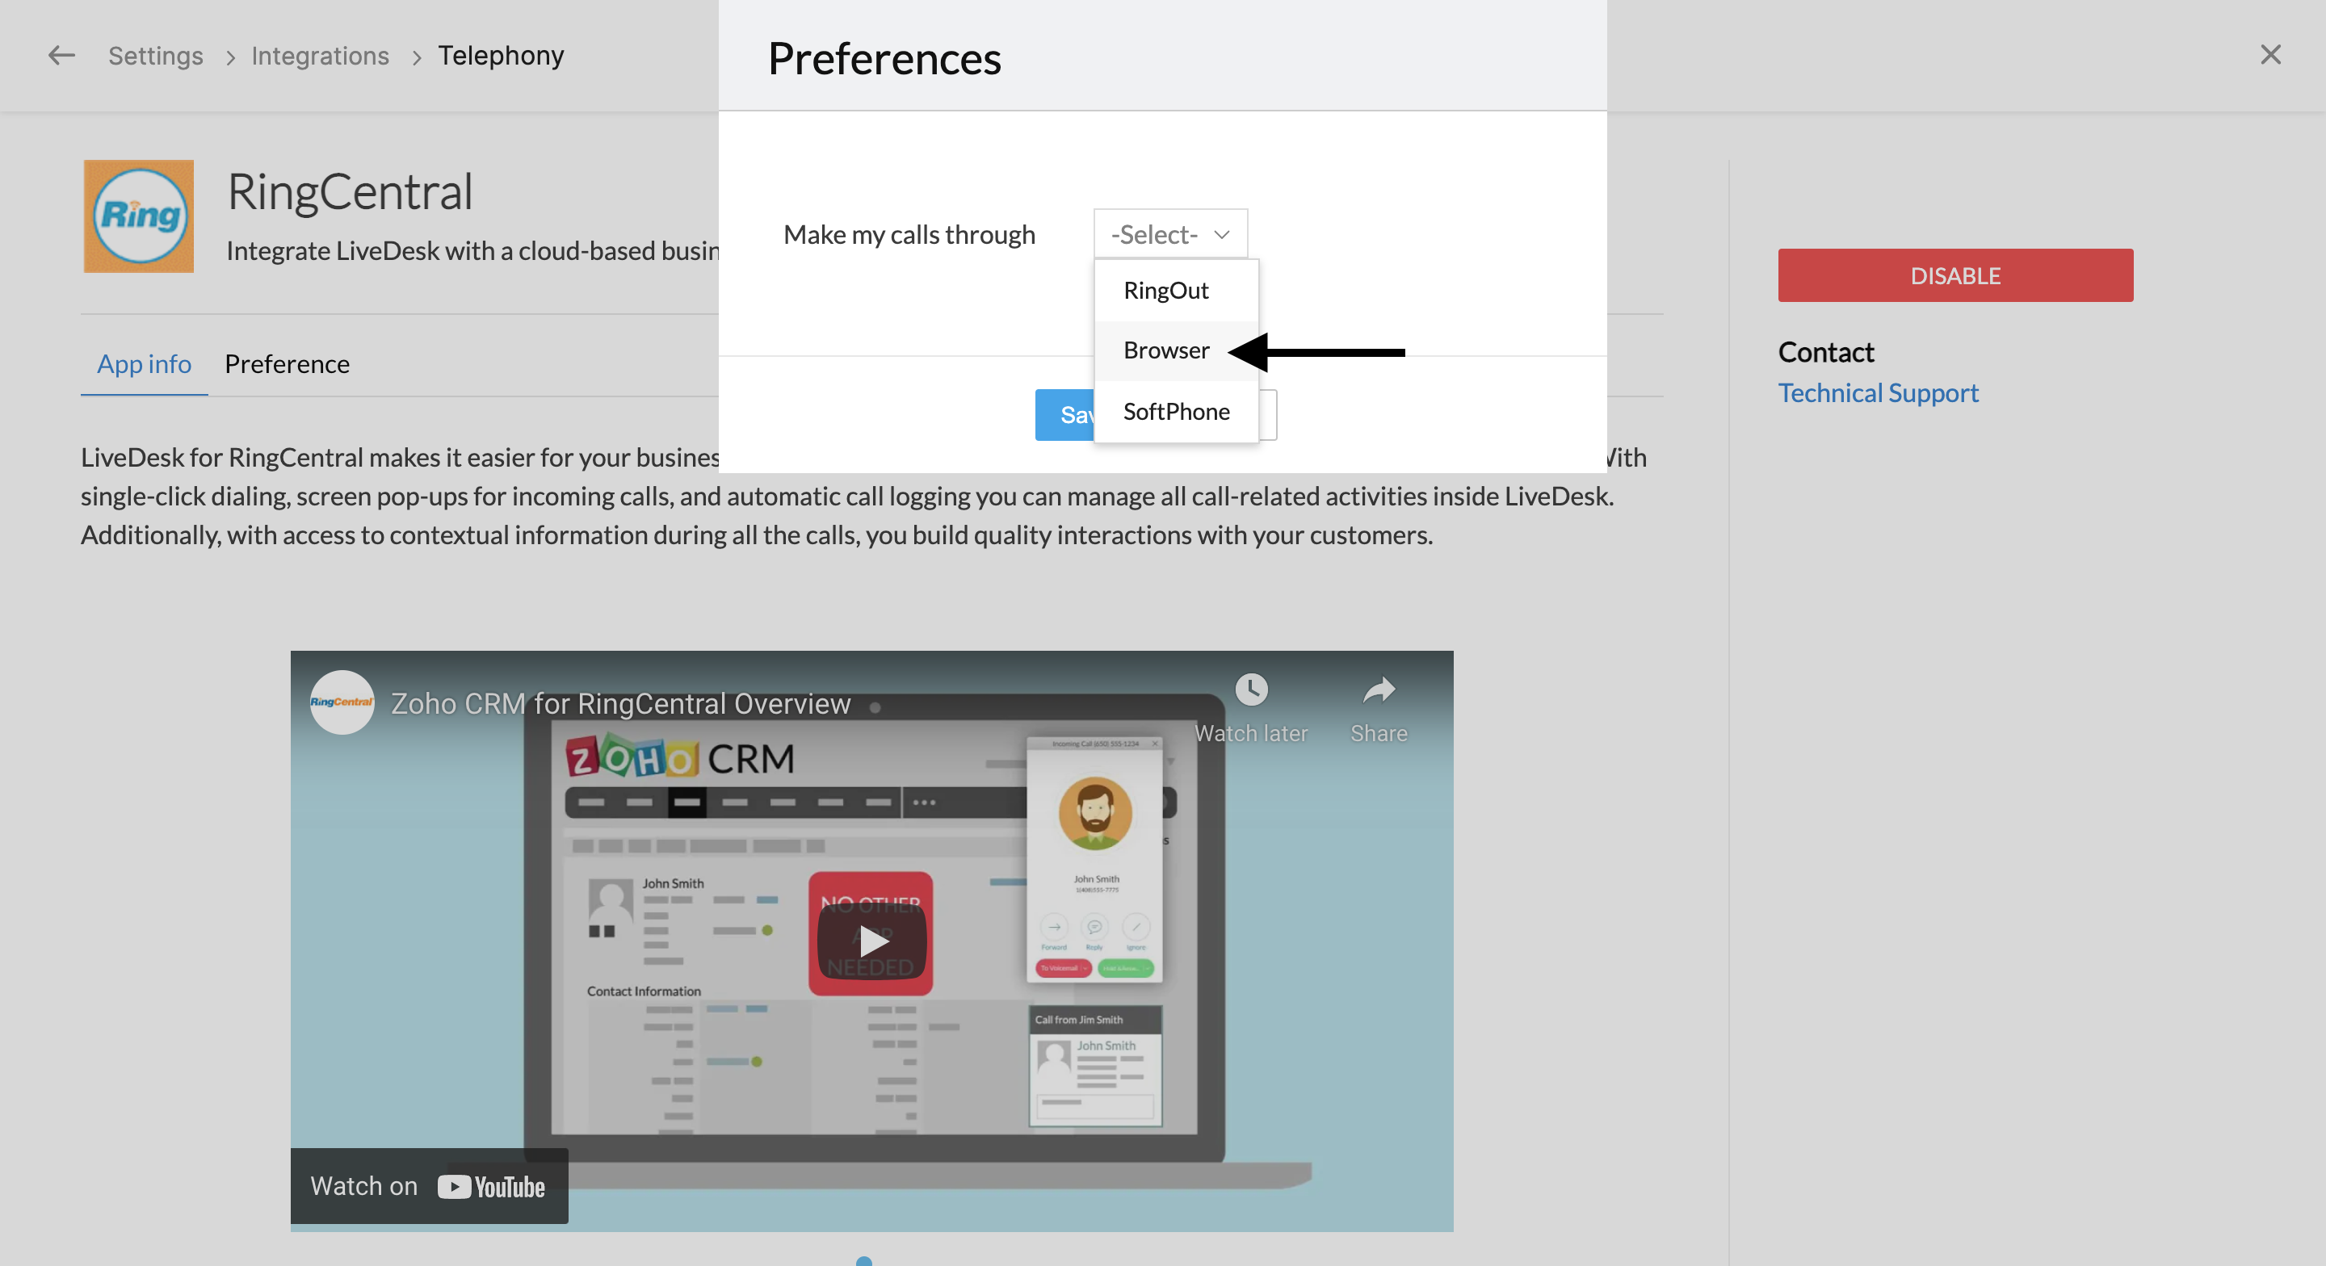Close the Telephony settings page
The width and height of the screenshot is (2326, 1266).
(x=2270, y=55)
